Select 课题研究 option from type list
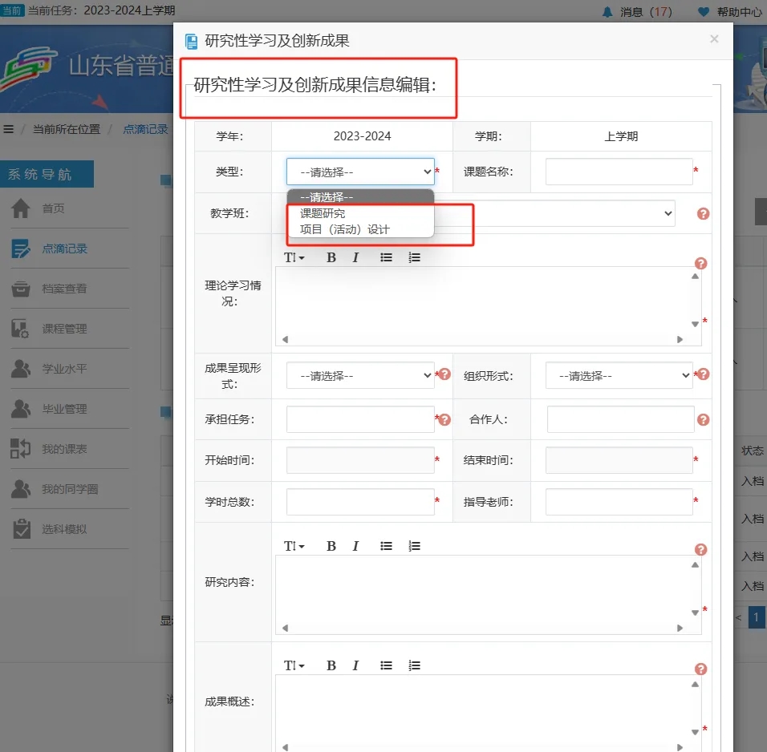767x752 pixels. (x=323, y=213)
